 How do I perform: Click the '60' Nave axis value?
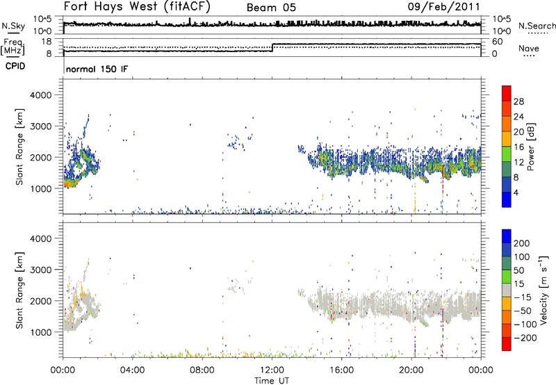(x=498, y=42)
